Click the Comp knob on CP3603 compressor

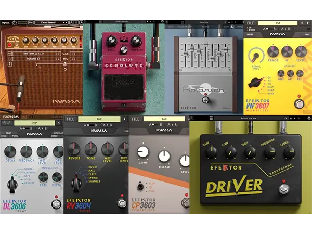pyautogui.click(x=142, y=152)
